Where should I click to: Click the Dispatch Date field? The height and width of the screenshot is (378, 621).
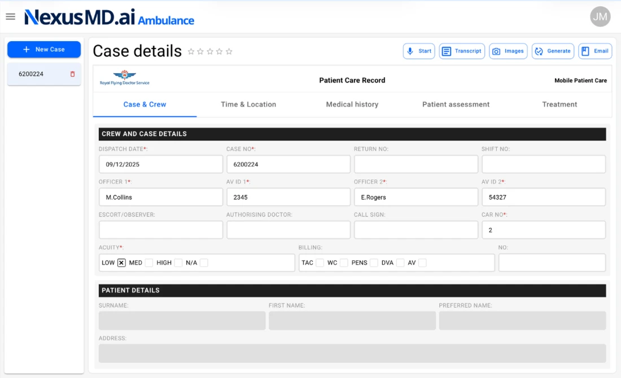point(161,164)
